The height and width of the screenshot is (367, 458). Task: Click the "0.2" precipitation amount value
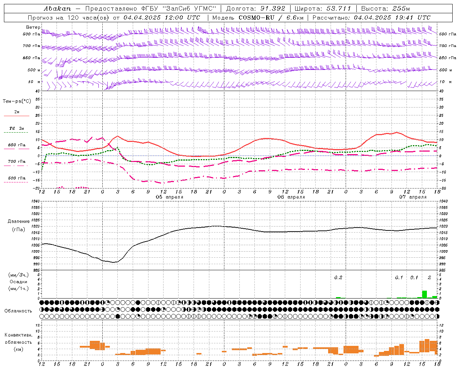338,277
